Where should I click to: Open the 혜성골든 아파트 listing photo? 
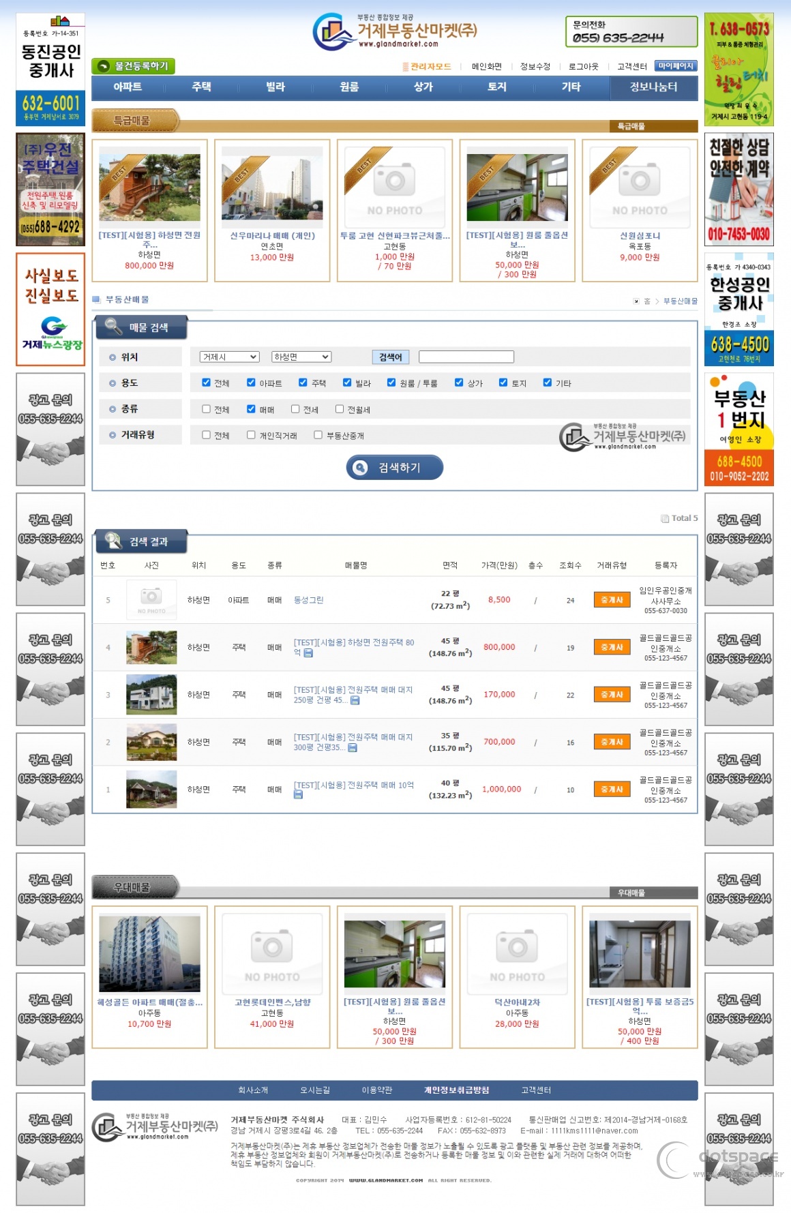pyautogui.click(x=149, y=954)
